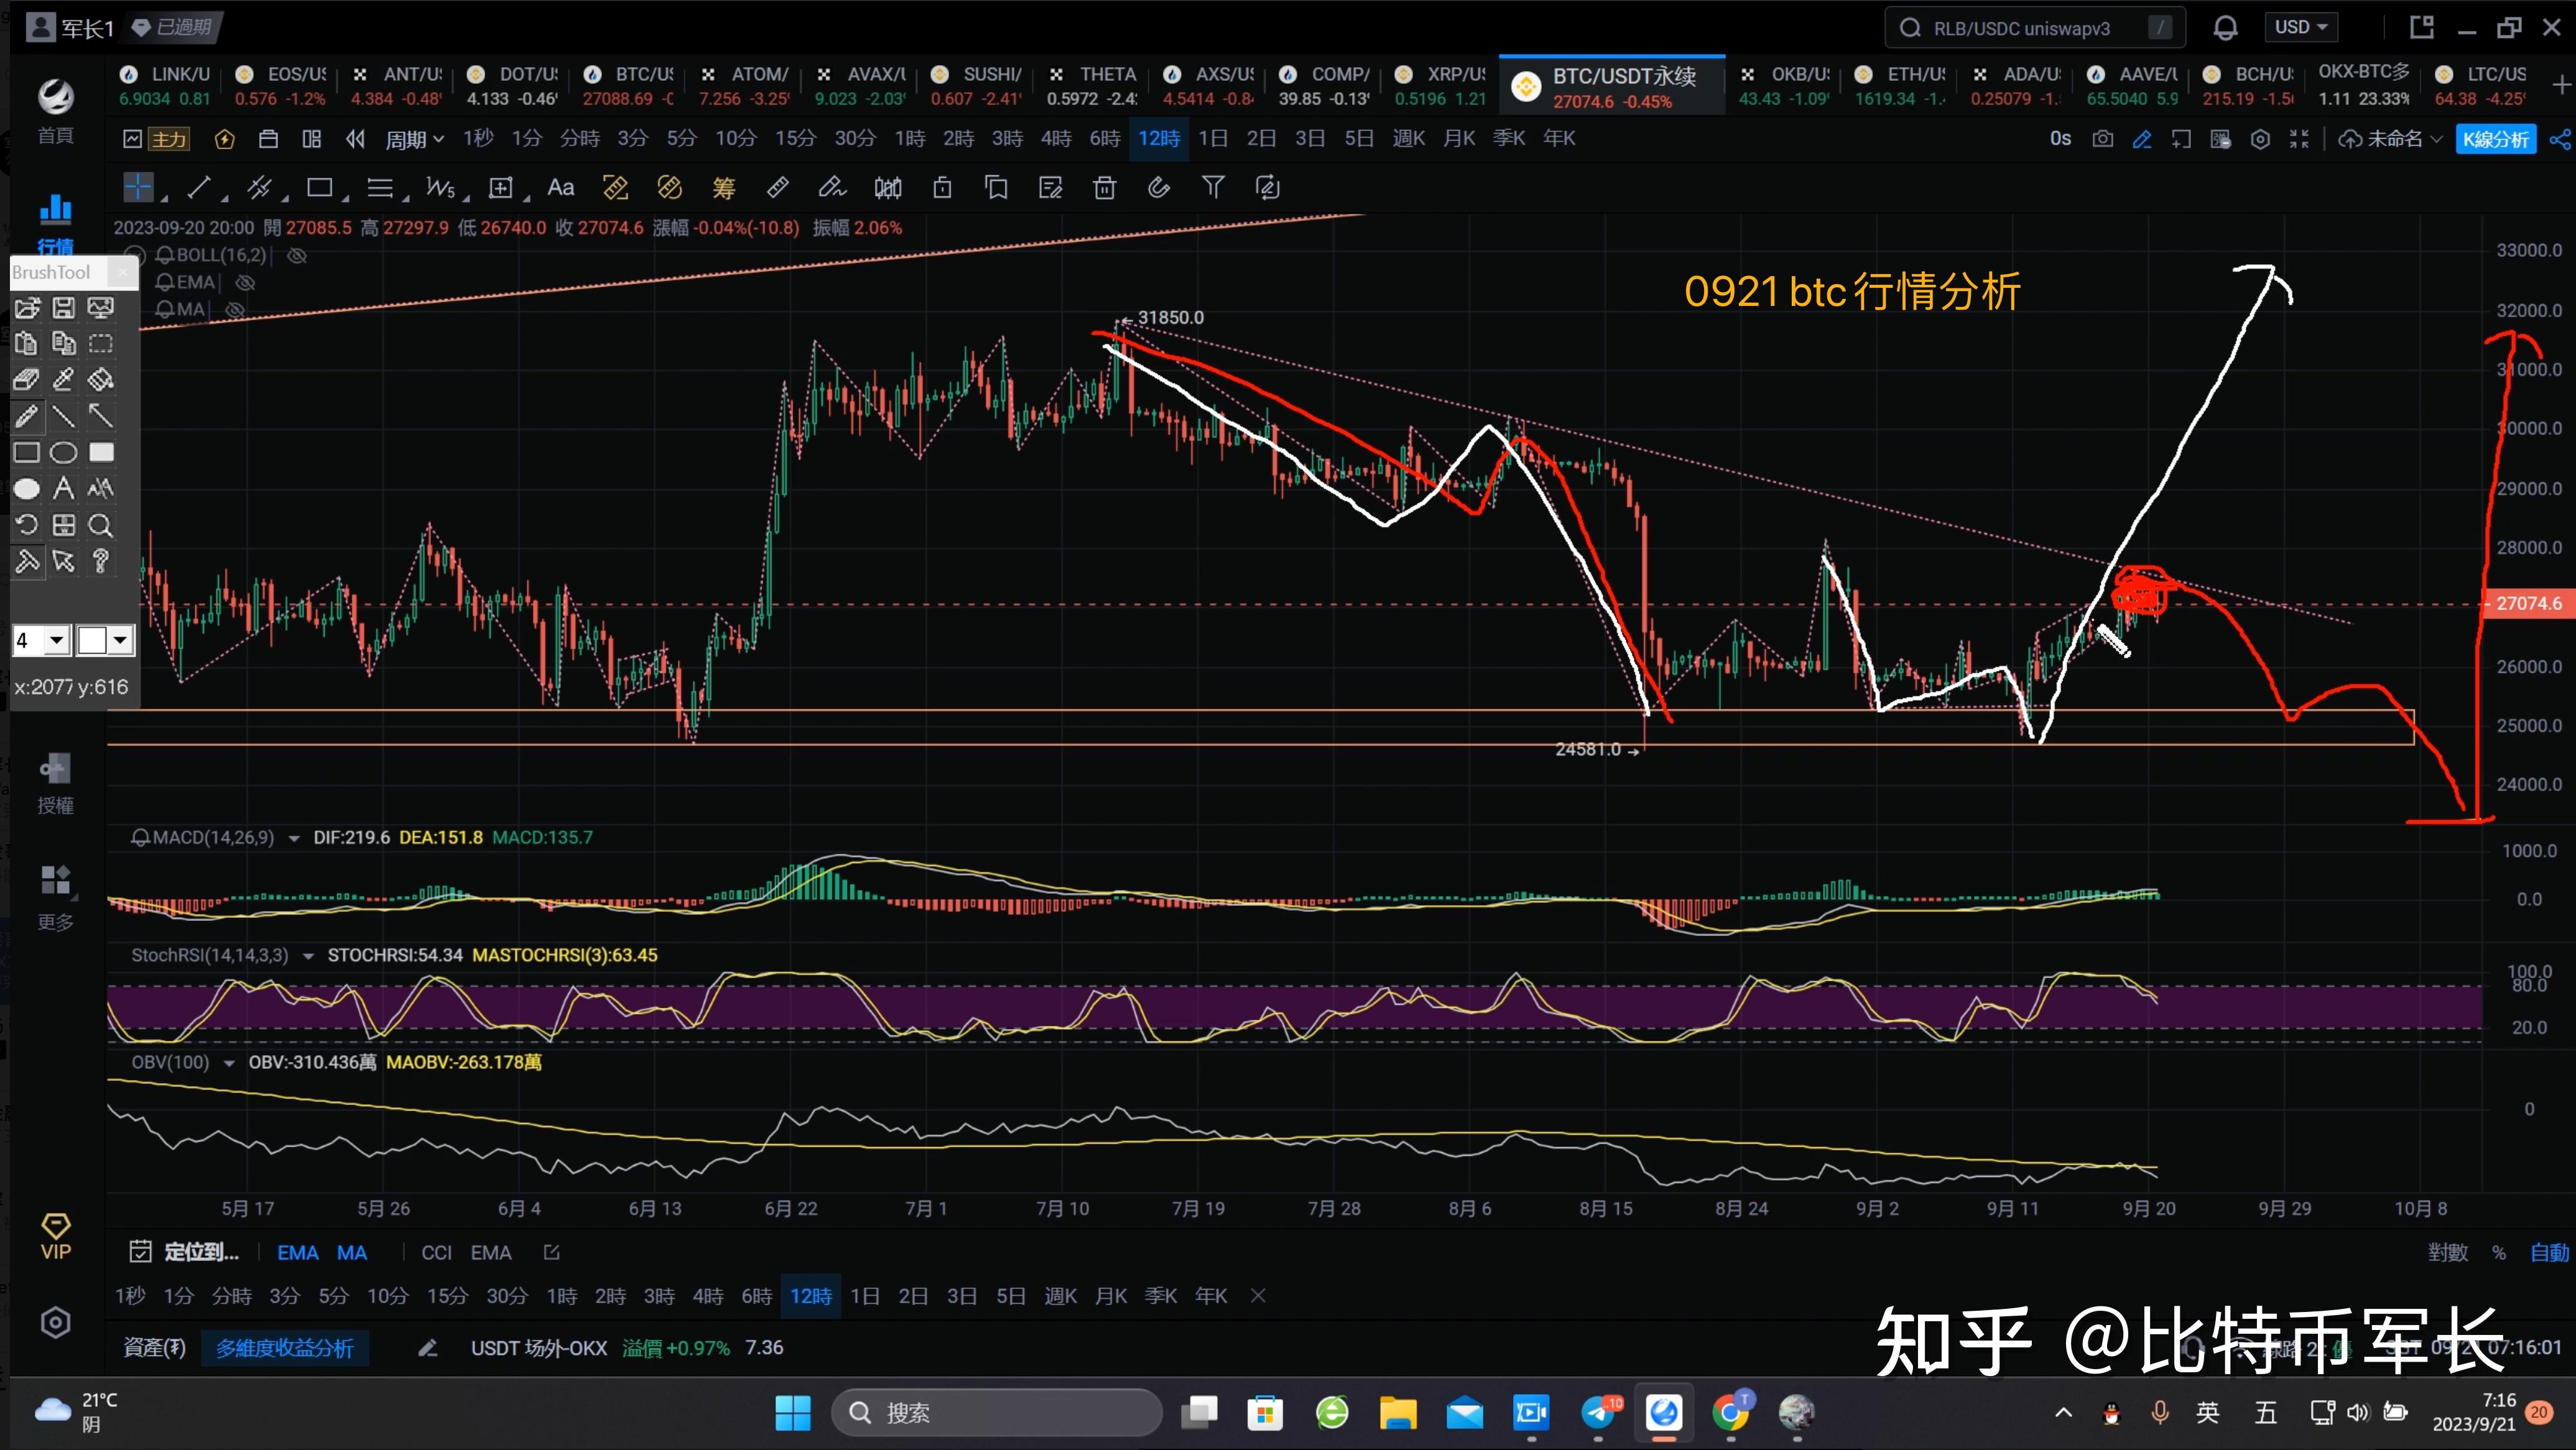Choose the white brush color swatch

95,640
